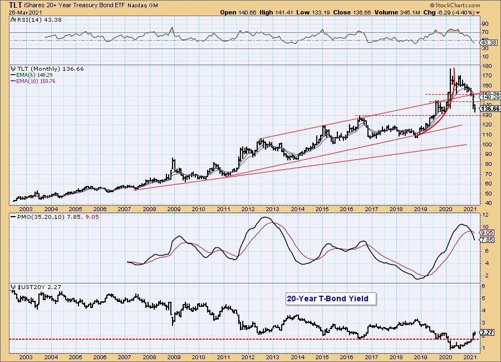
Task: Click the Chg -6.29 (-4.40%) value
Action: 449,12
